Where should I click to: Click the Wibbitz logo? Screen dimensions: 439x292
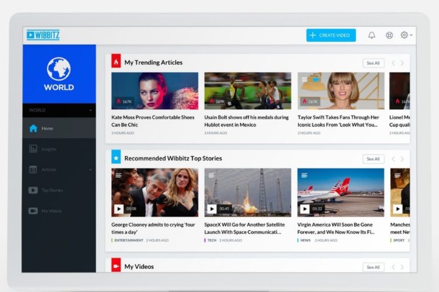[43, 35]
